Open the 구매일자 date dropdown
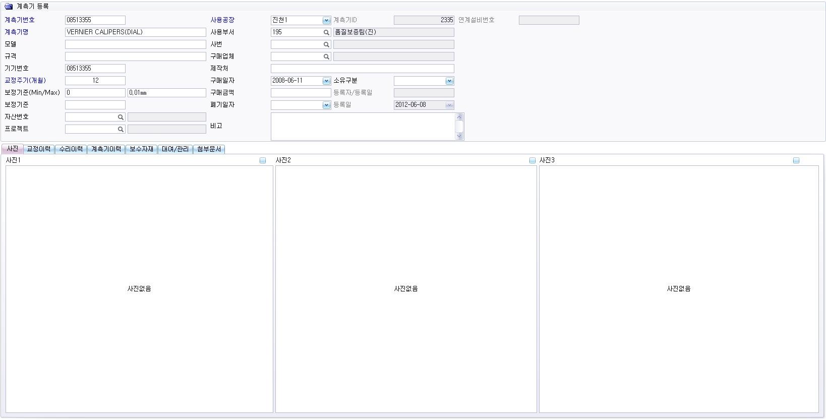Screen dimensions: 826x420 click(x=326, y=81)
